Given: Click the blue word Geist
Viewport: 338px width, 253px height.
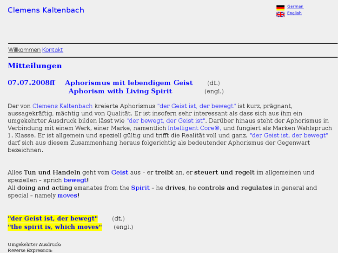Looking at the screenshot, I should point(119,173).
